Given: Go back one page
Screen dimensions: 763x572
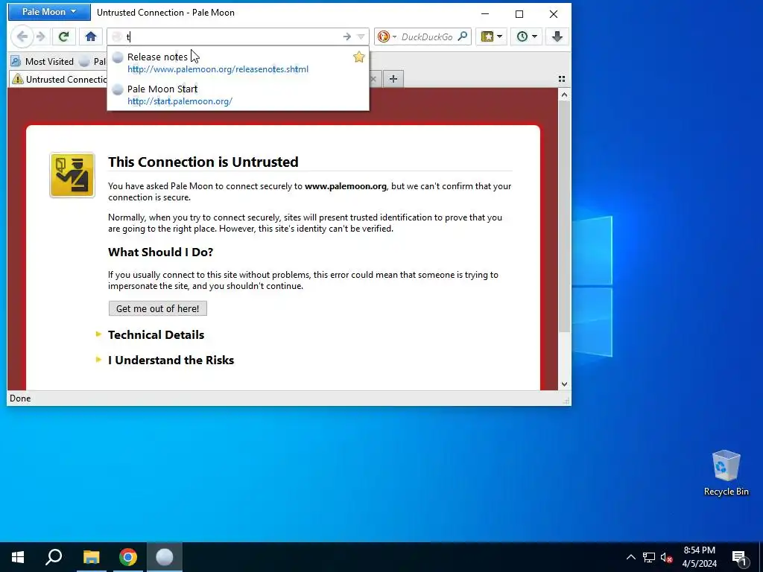Looking at the screenshot, I should pos(22,36).
